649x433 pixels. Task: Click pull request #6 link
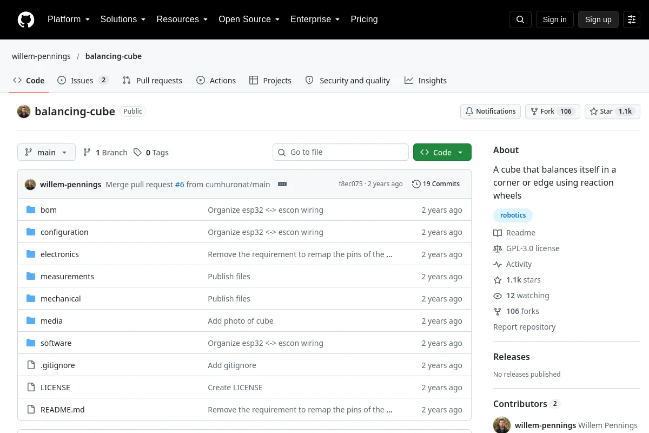(x=180, y=184)
